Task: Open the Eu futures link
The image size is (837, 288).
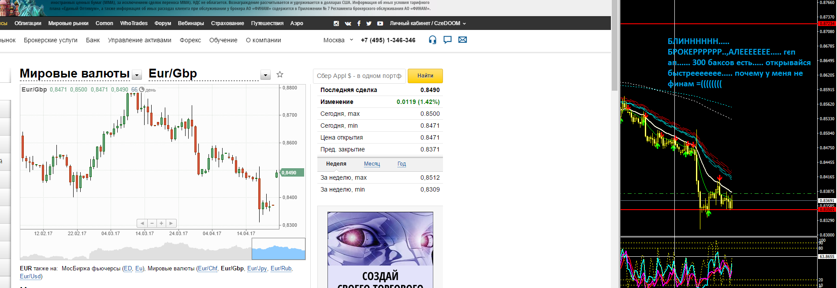Action: coord(139,268)
